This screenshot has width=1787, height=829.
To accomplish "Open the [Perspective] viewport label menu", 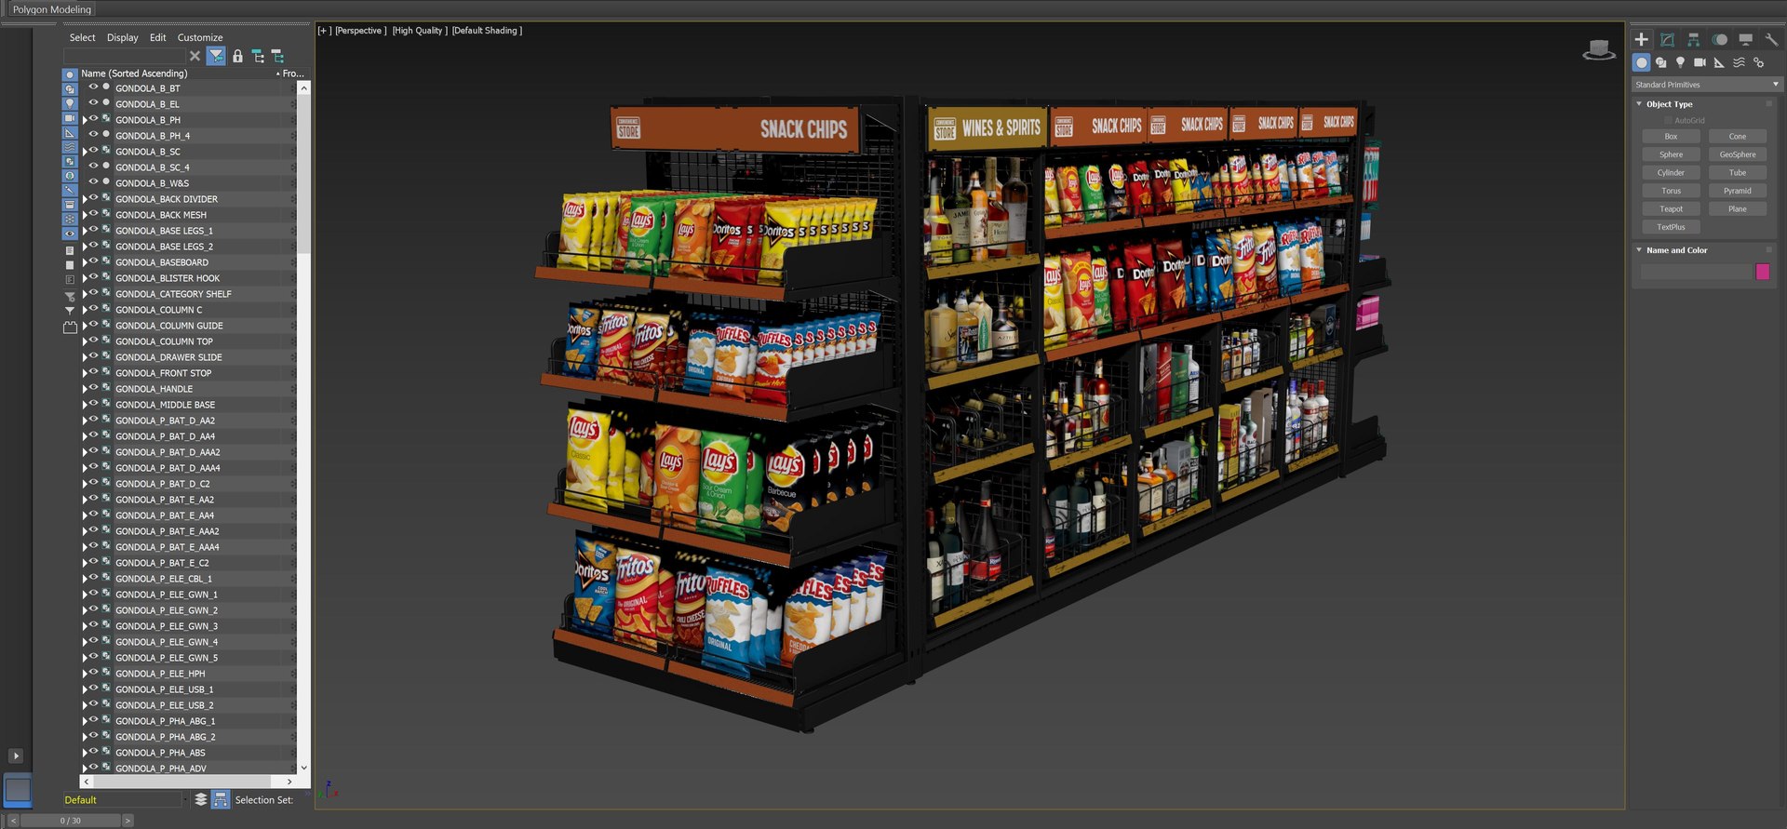I will coord(361,31).
